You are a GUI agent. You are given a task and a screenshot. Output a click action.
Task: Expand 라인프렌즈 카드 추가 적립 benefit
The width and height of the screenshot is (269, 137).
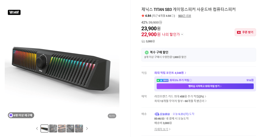tap(180, 97)
